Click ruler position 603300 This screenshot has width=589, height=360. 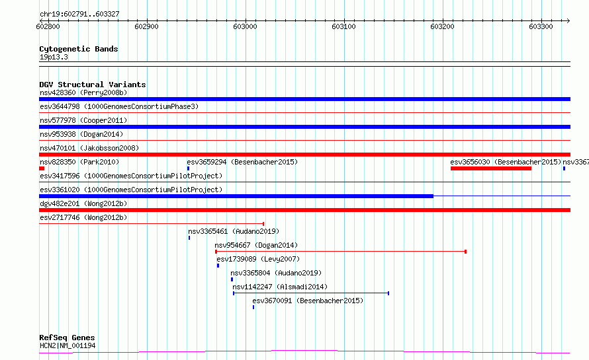[x=541, y=26]
